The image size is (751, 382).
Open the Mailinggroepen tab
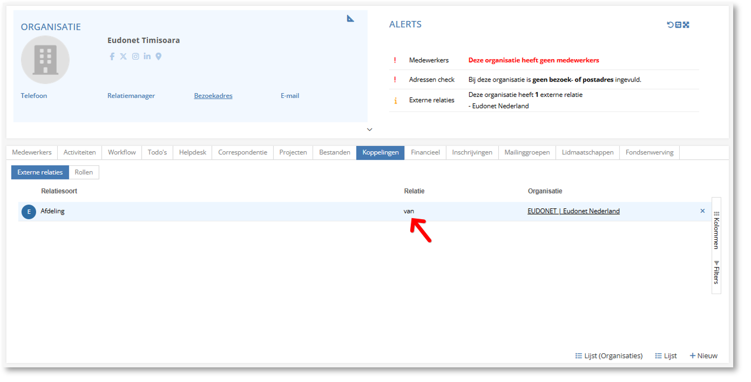pos(527,152)
